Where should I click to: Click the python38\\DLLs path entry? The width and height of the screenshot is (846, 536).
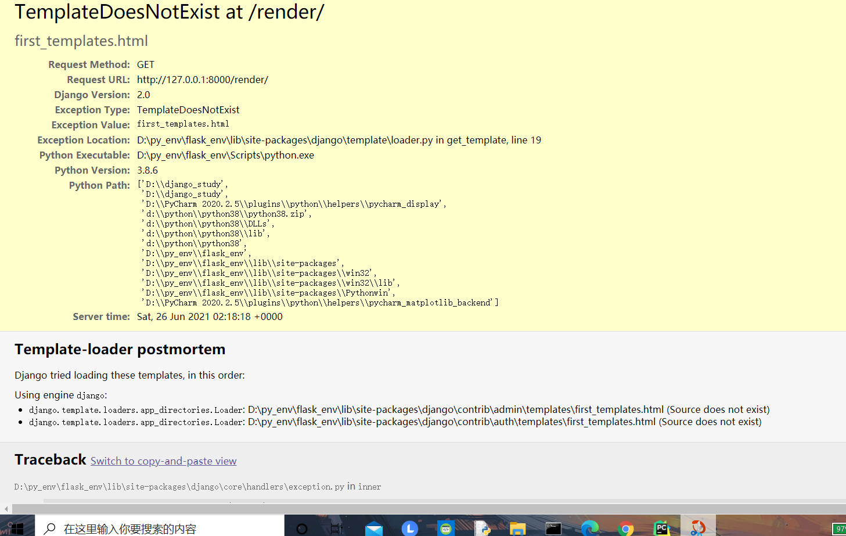tap(208, 224)
